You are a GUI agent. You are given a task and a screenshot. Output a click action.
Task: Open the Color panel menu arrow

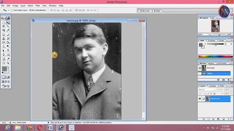(232, 40)
